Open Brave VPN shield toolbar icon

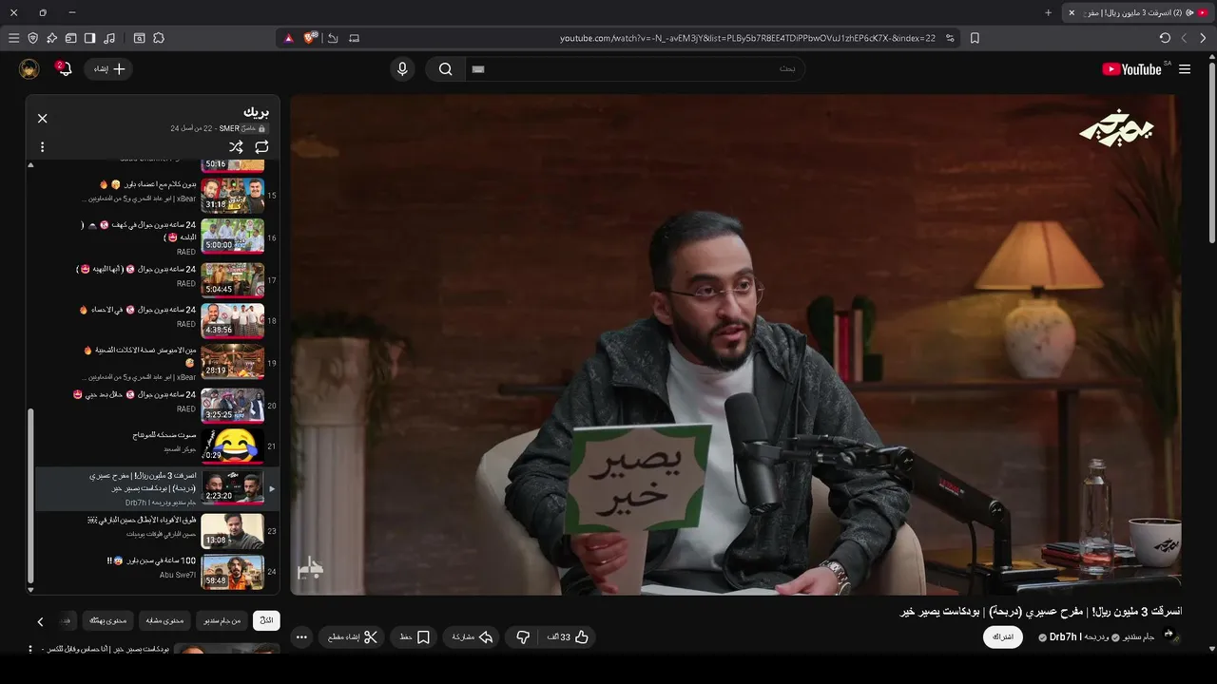click(x=33, y=38)
